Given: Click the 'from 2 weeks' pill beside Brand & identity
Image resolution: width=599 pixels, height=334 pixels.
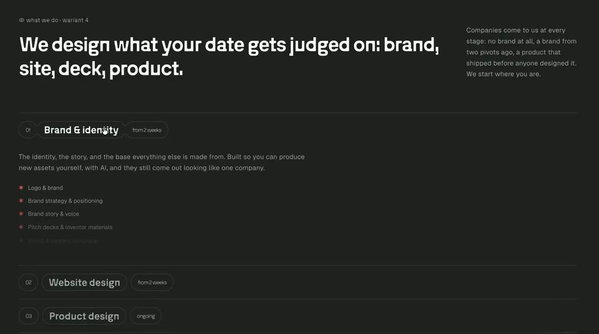Looking at the screenshot, I should (147, 130).
